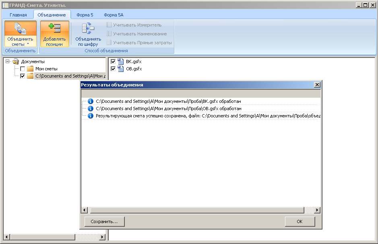Click info icon of ОВ.gsfx обработан row
Image resolution: width=378 pixels, height=244 pixels.
[91, 109]
